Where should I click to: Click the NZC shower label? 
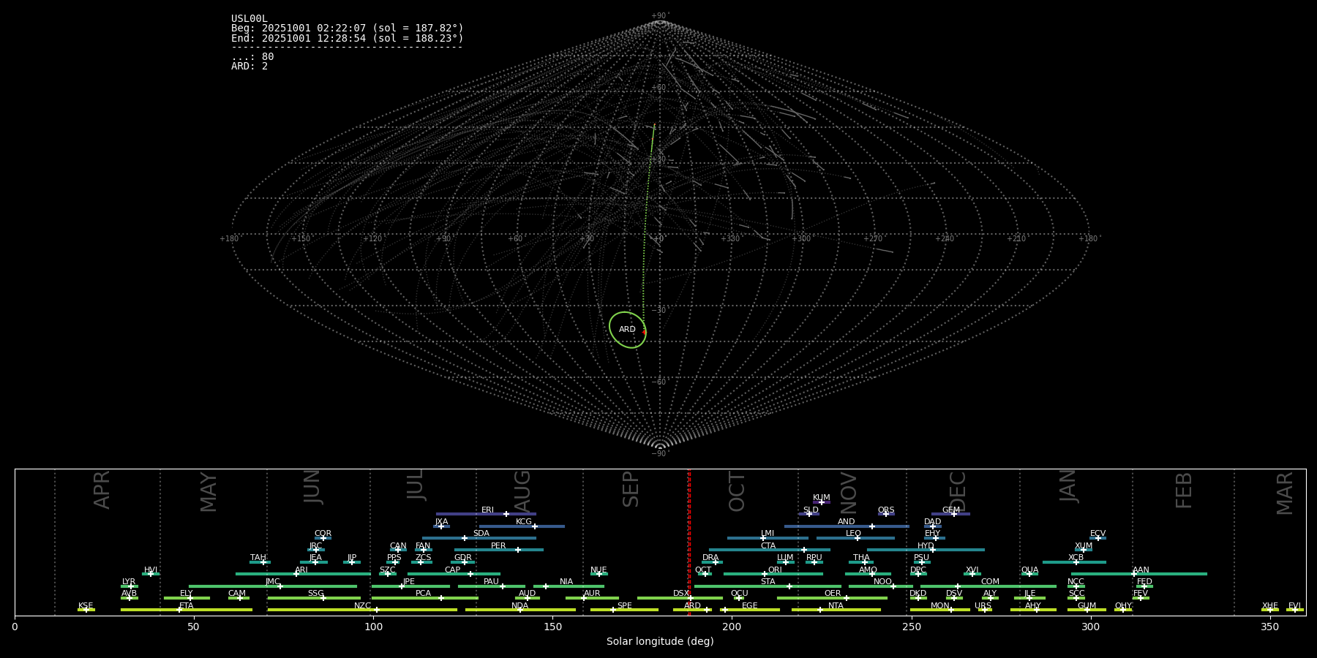coord(362,606)
